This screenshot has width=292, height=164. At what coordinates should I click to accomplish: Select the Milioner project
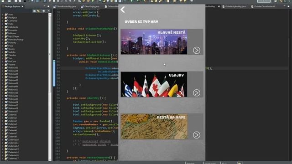12,33
